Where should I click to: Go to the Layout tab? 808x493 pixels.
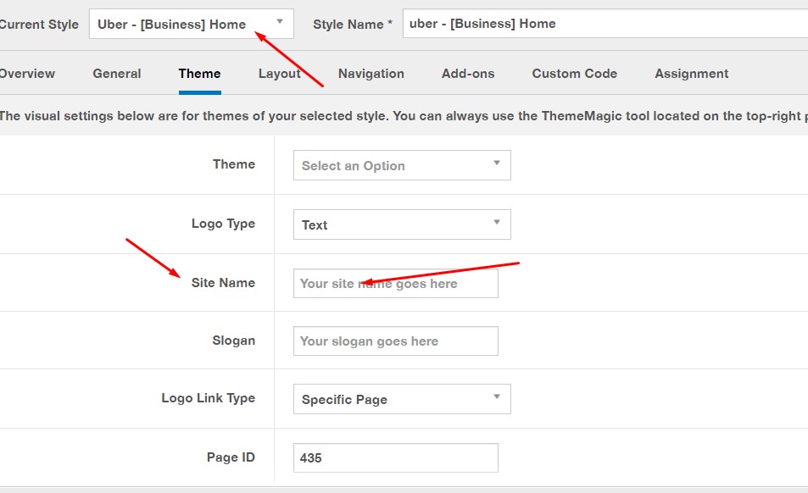(280, 74)
